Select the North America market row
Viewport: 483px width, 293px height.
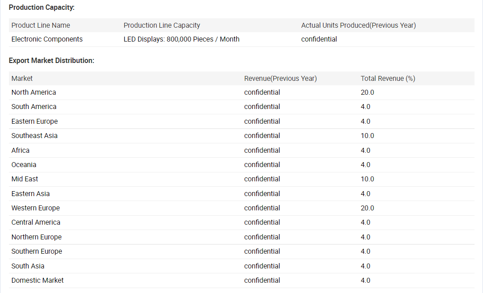click(34, 92)
